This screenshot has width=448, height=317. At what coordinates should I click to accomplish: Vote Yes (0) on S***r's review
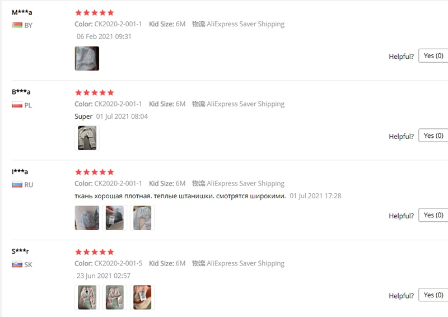(433, 295)
